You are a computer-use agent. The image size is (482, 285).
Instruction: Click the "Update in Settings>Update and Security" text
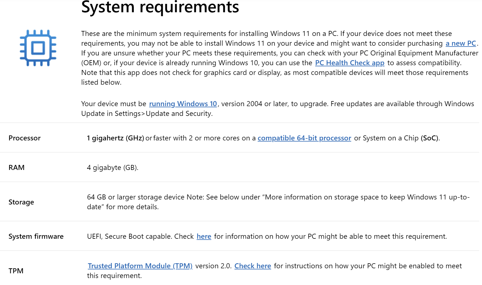(147, 114)
